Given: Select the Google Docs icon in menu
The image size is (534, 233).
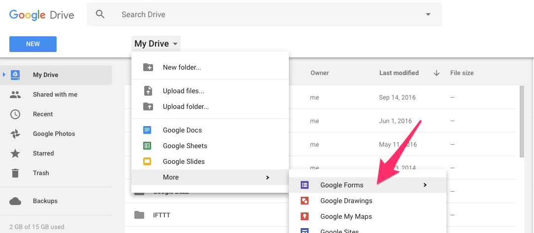Looking at the screenshot, I should tap(147, 130).
